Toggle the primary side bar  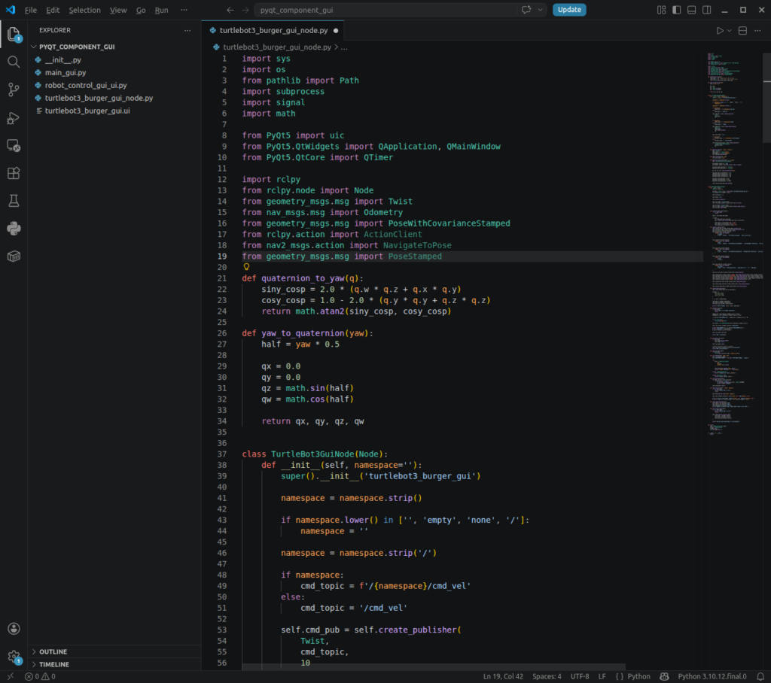[677, 10]
